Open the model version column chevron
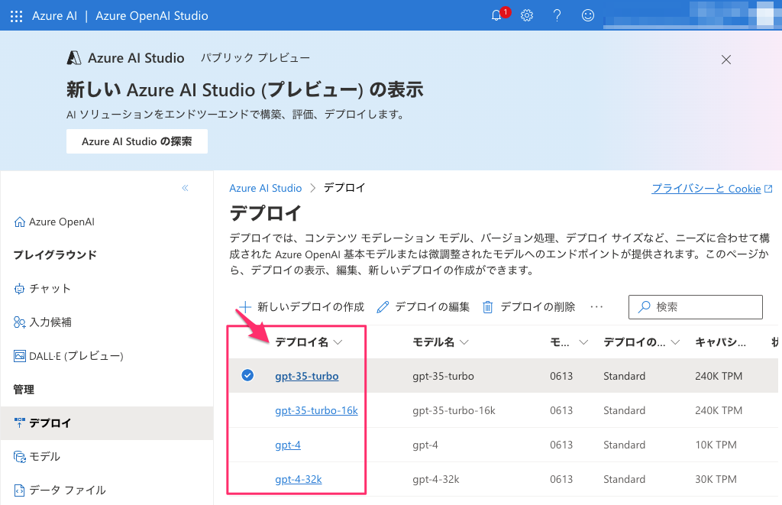The height and width of the screenshot is (505, 782). point(583,342)
